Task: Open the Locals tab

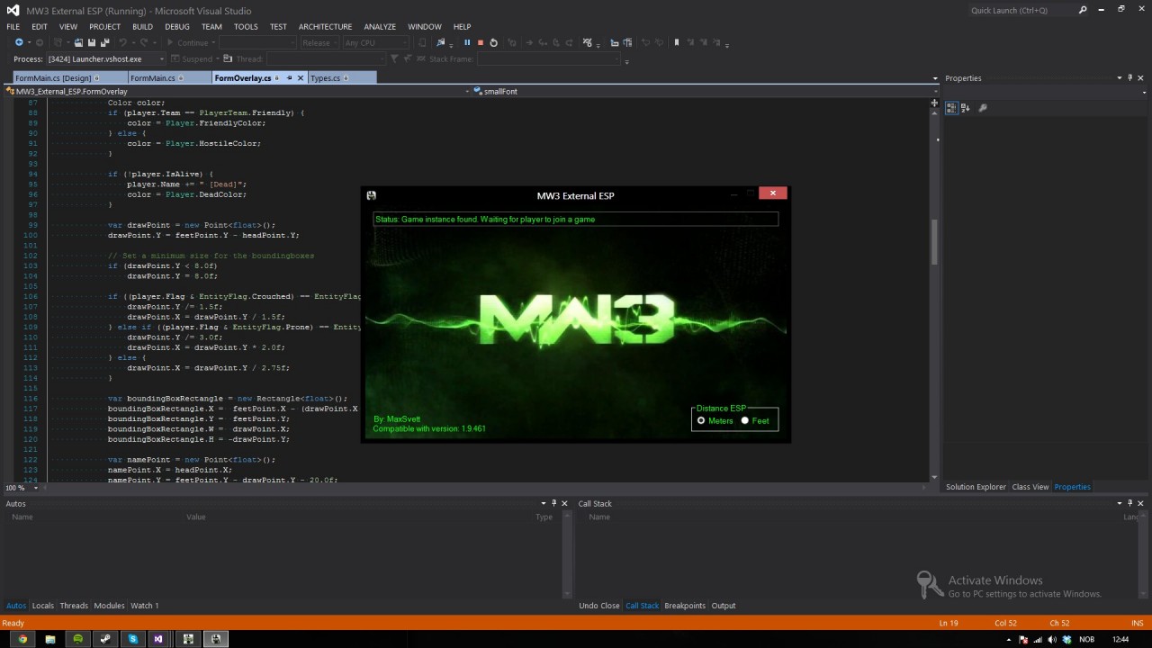Action: point(42,606)
